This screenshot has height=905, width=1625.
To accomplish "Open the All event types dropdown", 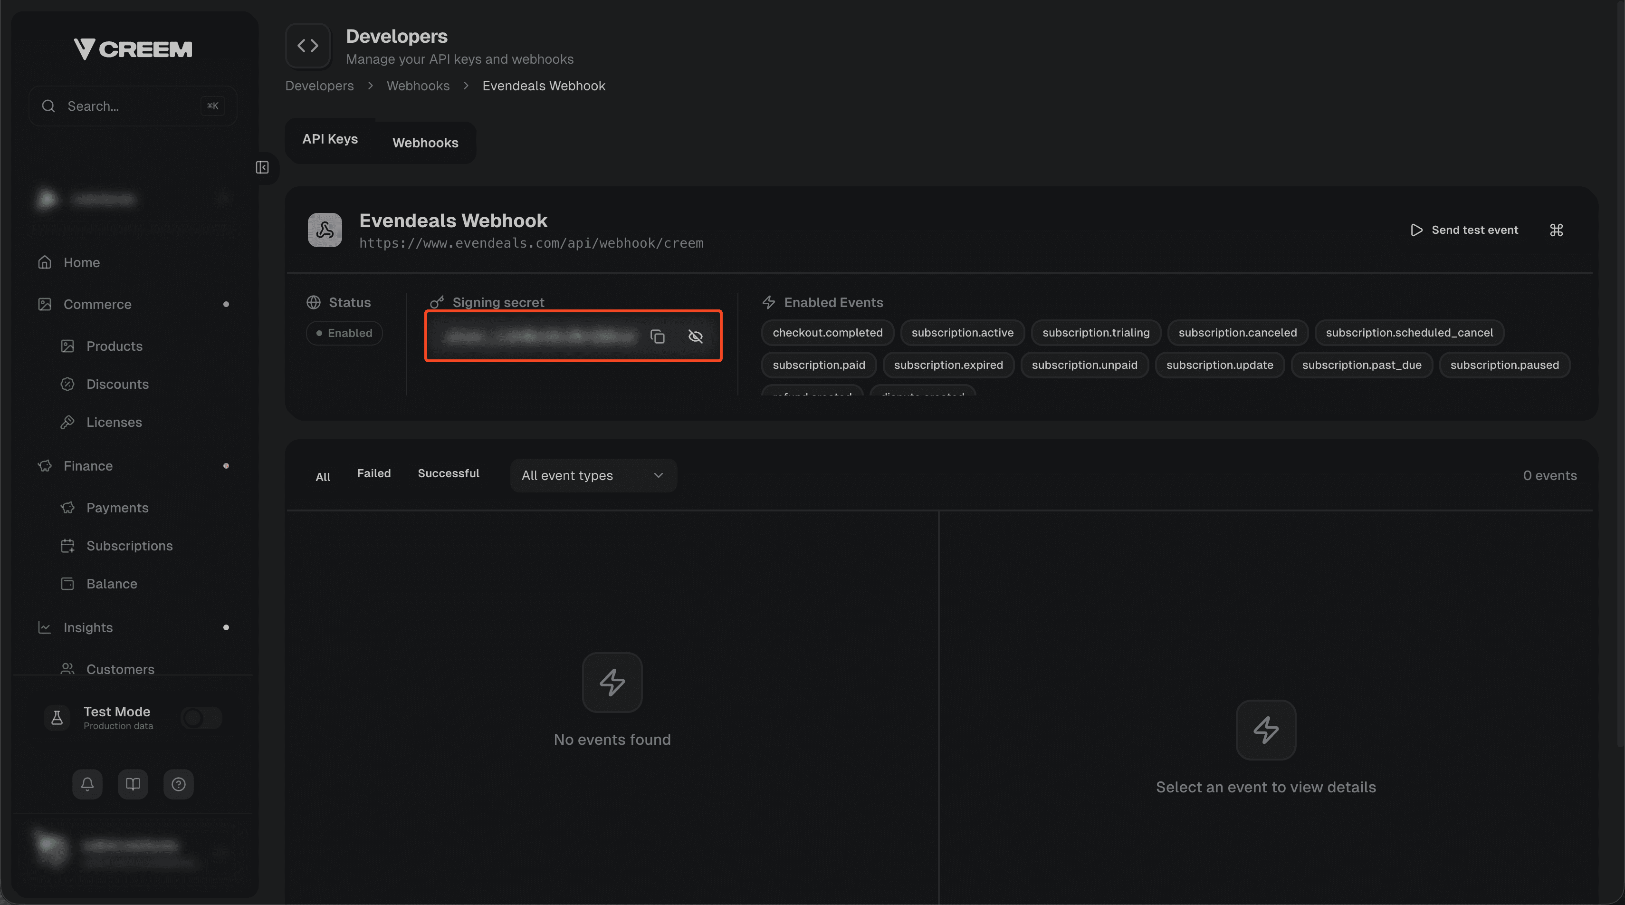I will 593,475.
